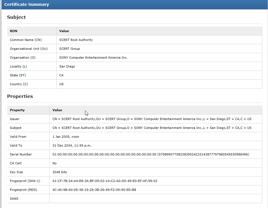
Task: Click the Valid To label
Action: pos(16,145)
